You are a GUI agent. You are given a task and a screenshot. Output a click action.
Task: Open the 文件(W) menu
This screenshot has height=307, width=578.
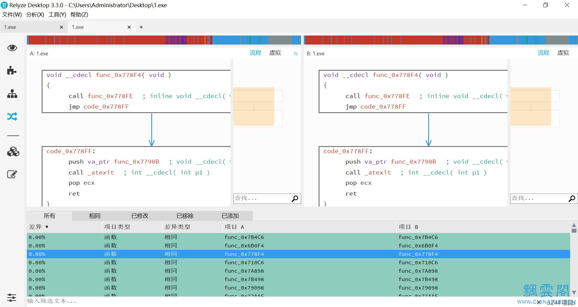coord(12,14)
